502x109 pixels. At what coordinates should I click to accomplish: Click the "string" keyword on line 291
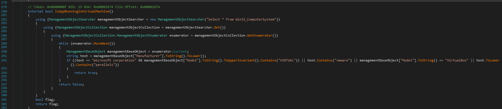pyautogui.click(x=72, y=56)
